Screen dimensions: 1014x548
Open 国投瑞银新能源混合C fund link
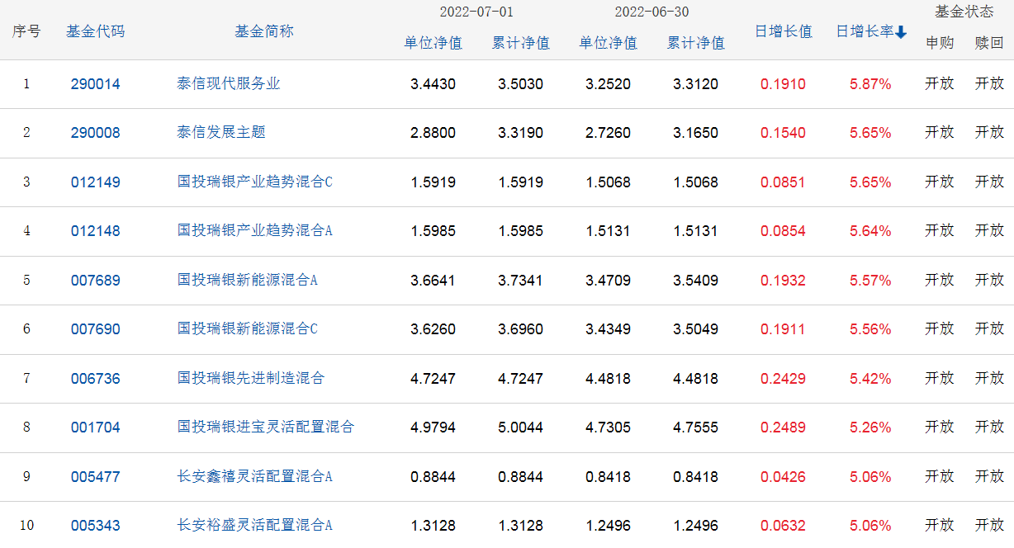pos(247,328)
